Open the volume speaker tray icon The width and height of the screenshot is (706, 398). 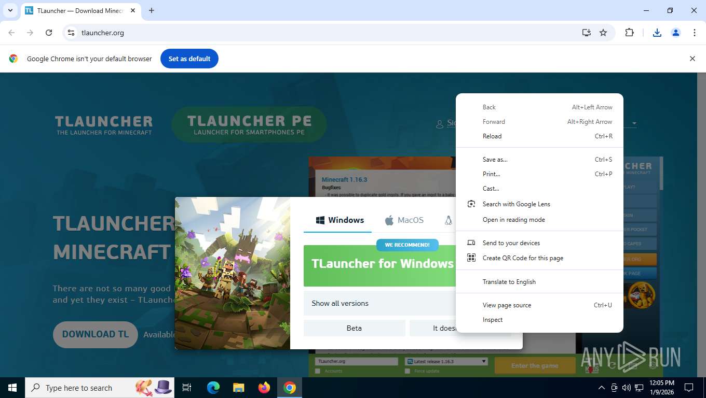click(x=627, y=388)
